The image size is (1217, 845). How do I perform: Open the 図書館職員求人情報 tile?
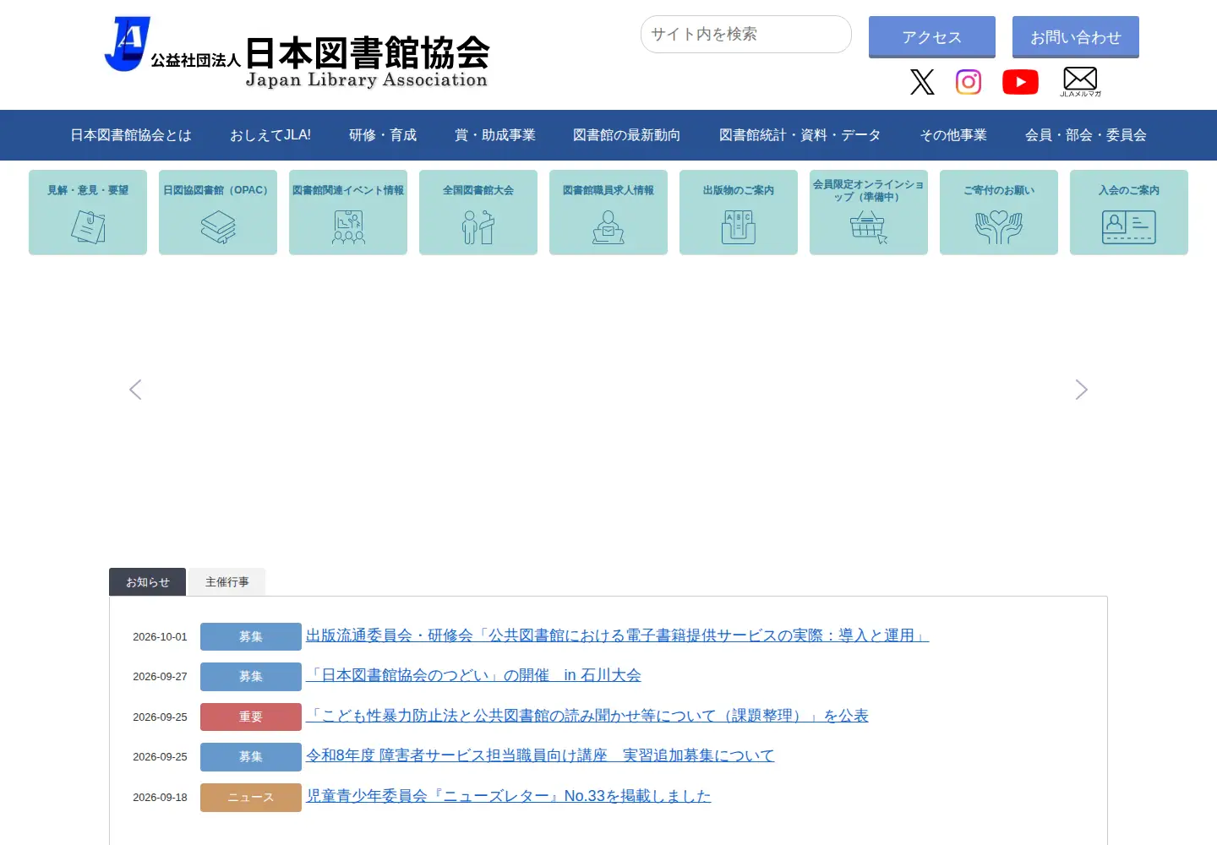(608, 212)
